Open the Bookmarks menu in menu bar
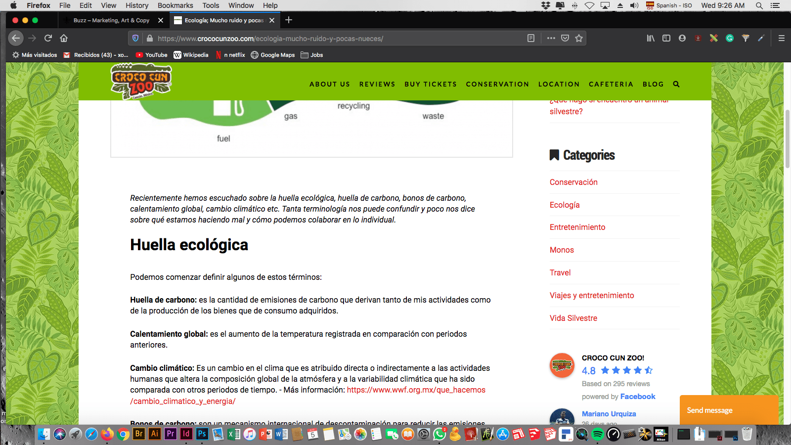 pyautogui.click(x=175, y=5)
